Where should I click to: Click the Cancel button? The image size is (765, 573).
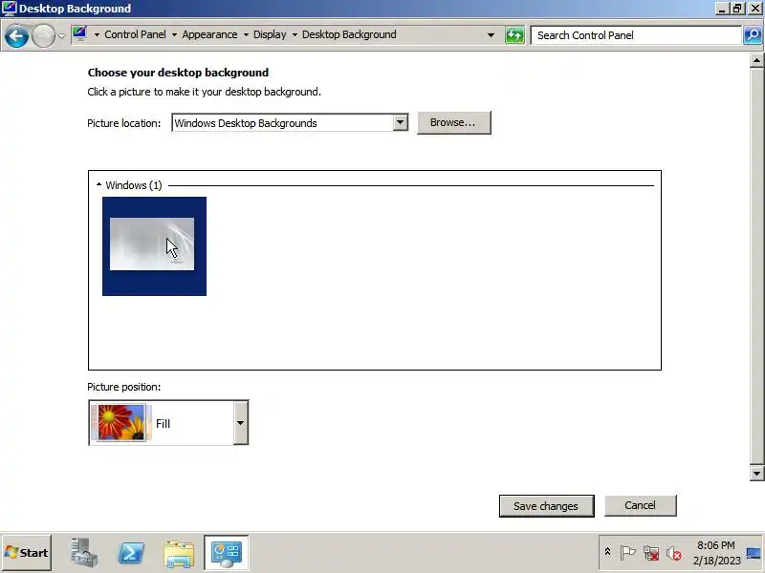[x=640, y=505]
